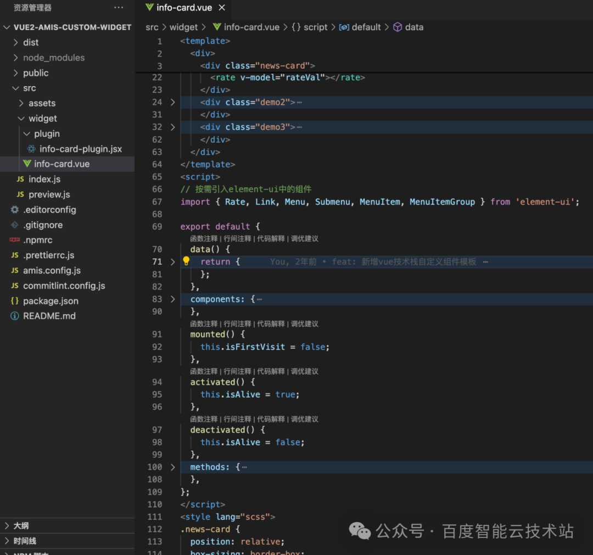The image size is (593, 555).
Task: Click React icon of info-card-plugin.jsx file
Action: (x=32, y=149)
